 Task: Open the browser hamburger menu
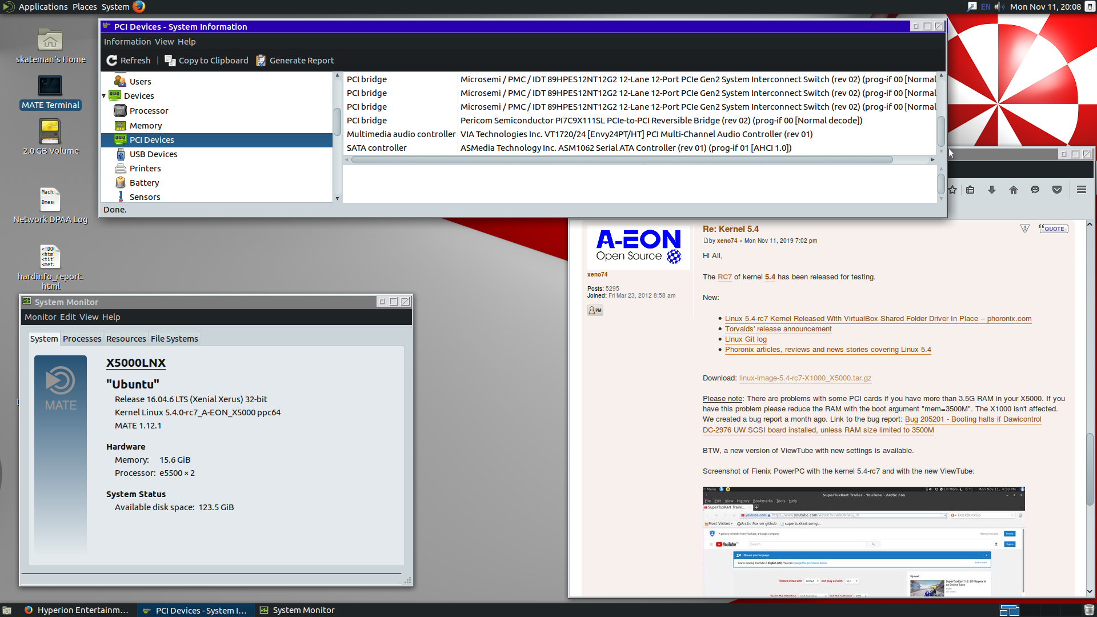tap(1082, 190)
